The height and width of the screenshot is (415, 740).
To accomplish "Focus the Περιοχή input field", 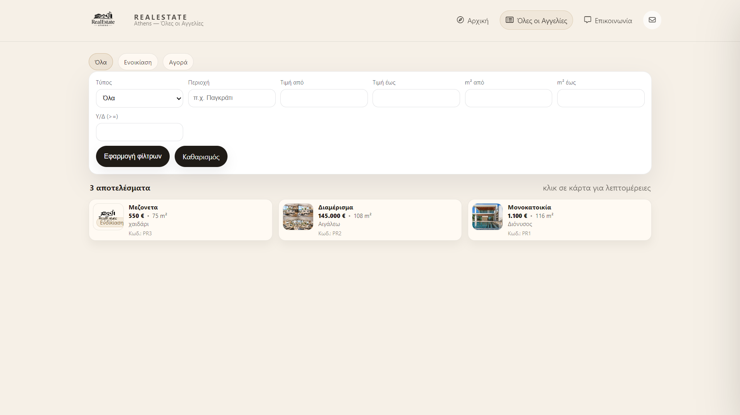I will tap(232, 98).
